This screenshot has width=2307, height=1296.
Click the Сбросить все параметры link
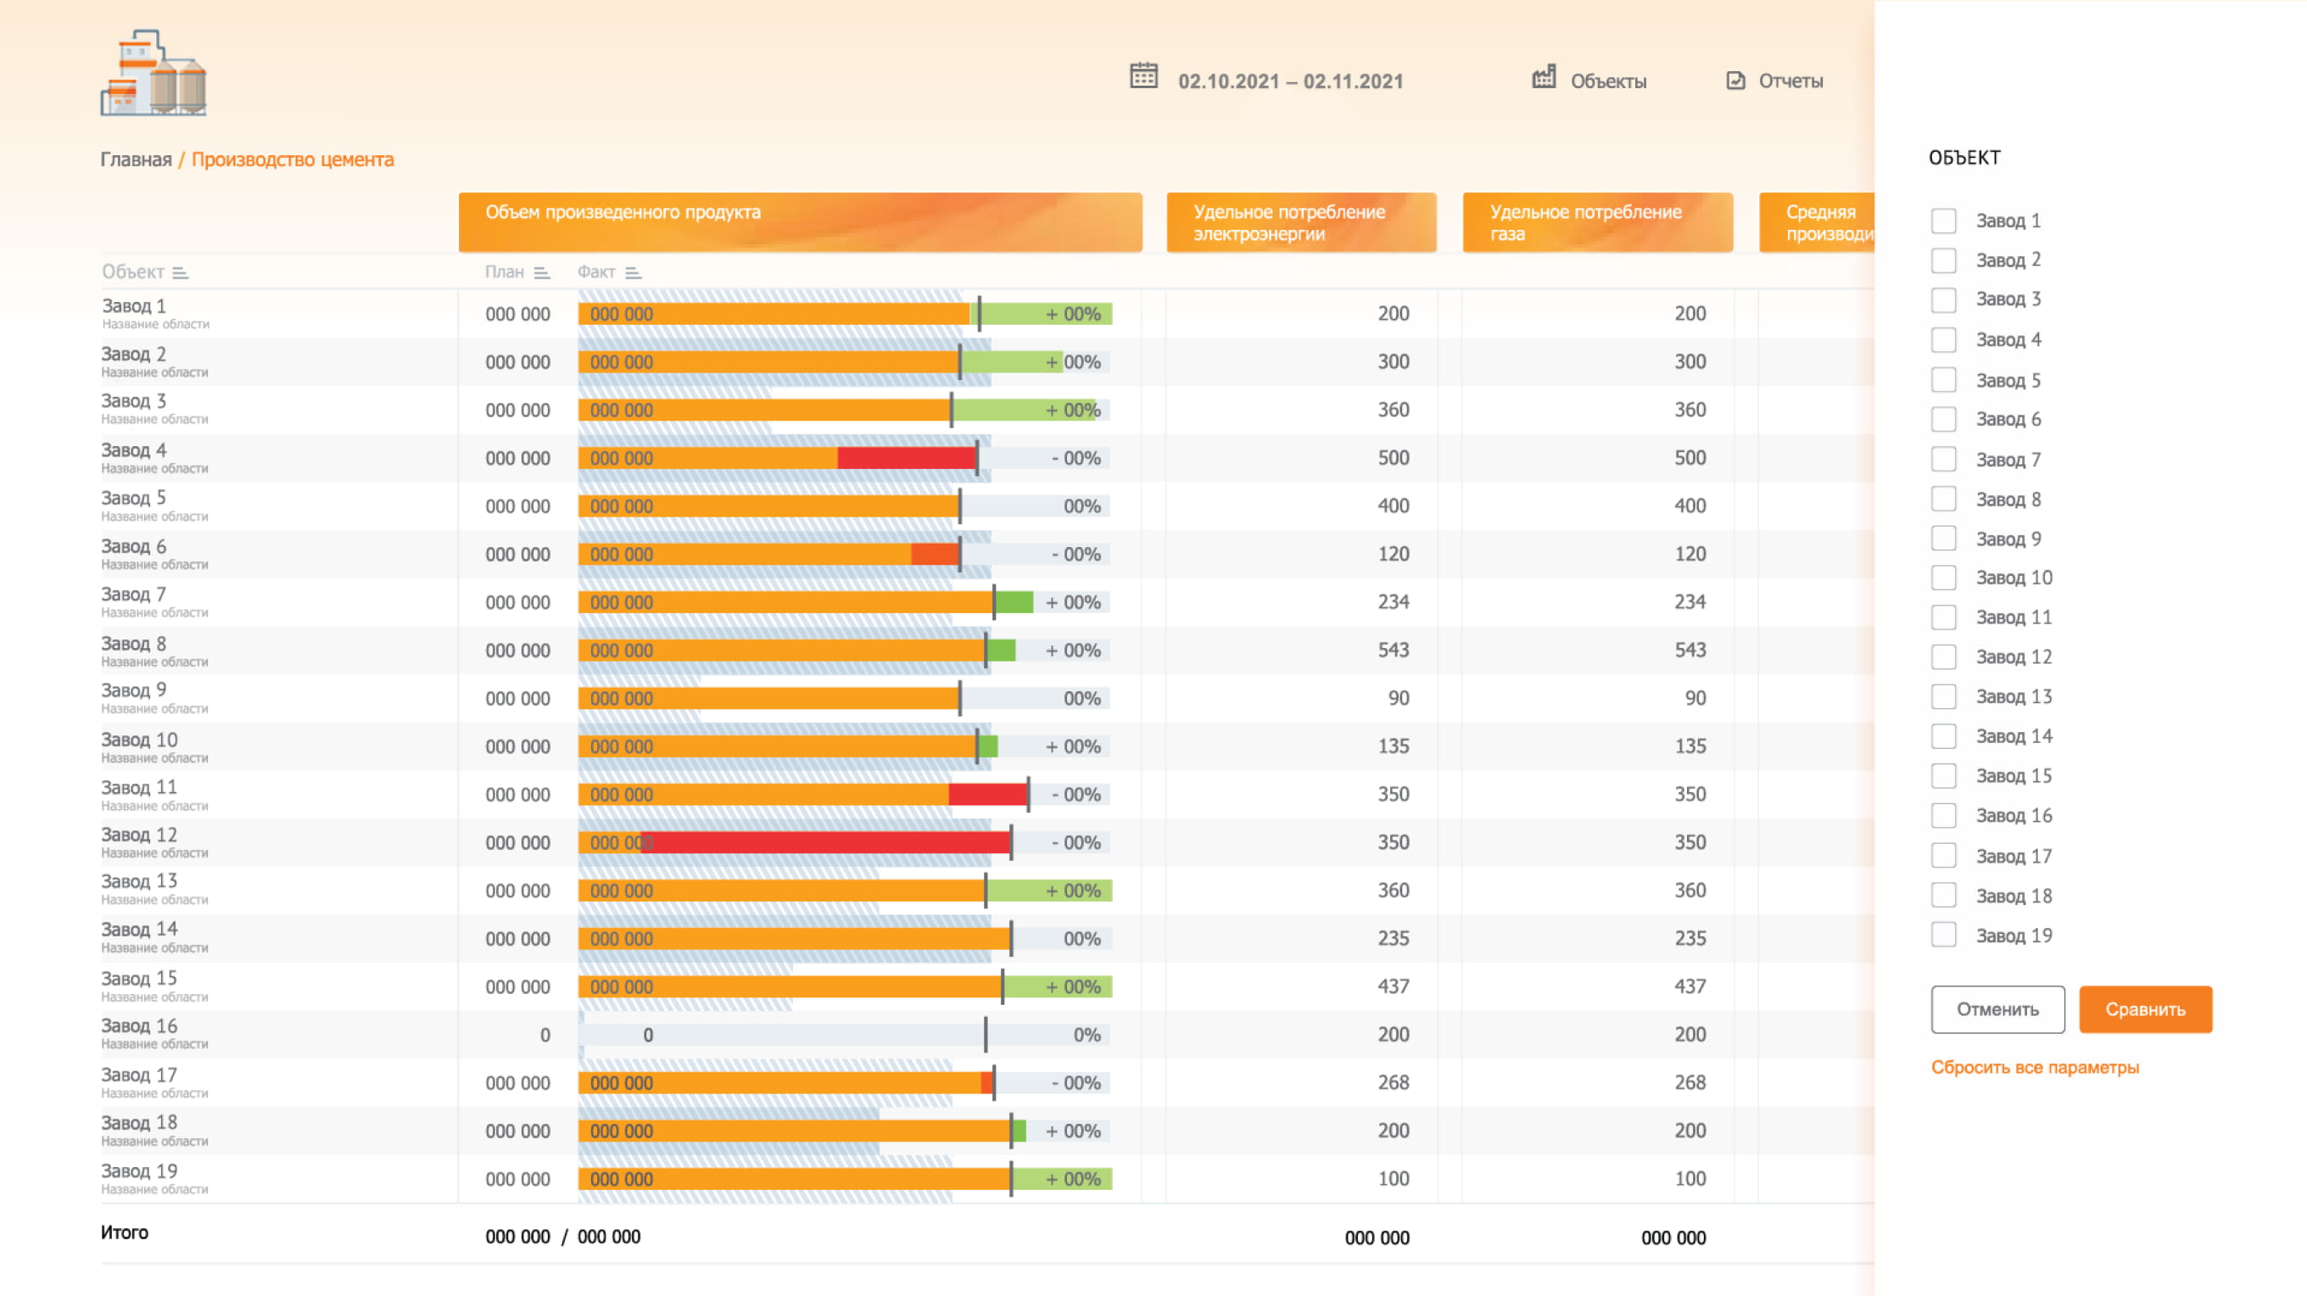coord(2034,1068)
